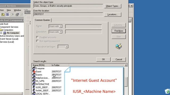
Task: Click the Description query text field
Action: click(x=83, y=32)
